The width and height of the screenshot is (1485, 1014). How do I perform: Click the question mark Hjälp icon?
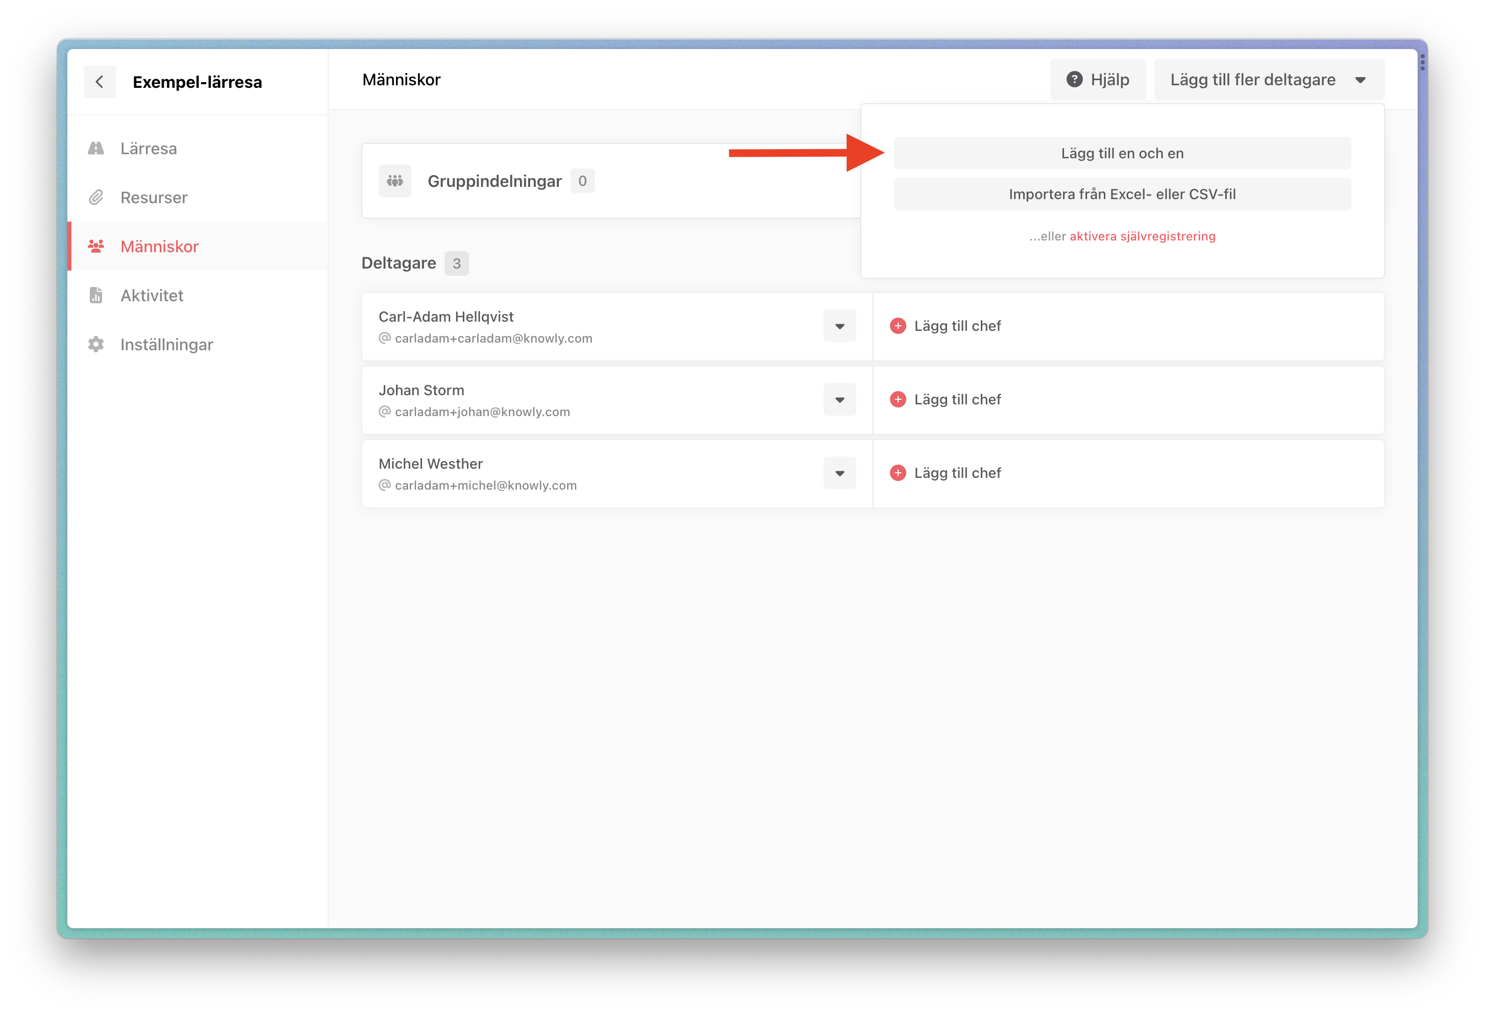coord(1074,79)
